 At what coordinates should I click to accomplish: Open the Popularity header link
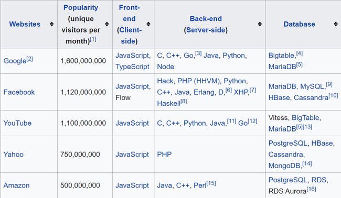tap(81, 8)
